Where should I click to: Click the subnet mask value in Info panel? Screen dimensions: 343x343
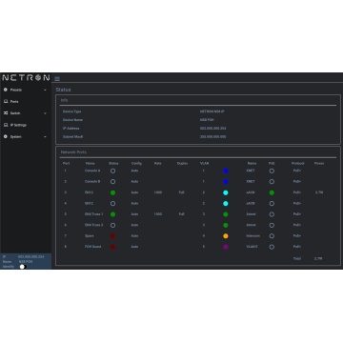[x=212, y=137]
